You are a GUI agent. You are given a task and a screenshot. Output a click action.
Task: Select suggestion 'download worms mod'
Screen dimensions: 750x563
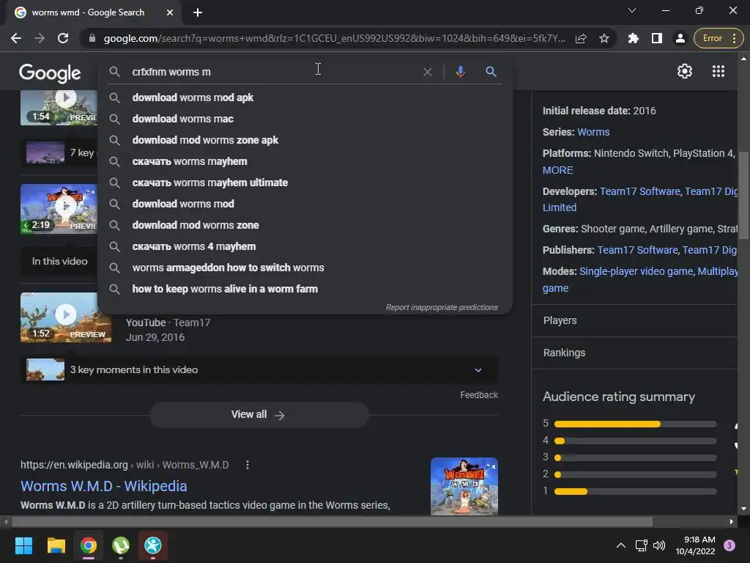(305, 204)
